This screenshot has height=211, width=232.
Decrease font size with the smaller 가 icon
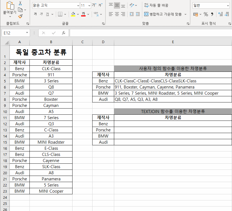(100, 5)
